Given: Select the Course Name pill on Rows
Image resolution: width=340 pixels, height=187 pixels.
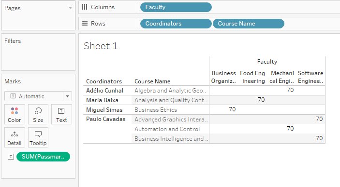Looking at the screenshot, I should pyautogui.click(x=249, y=24).
